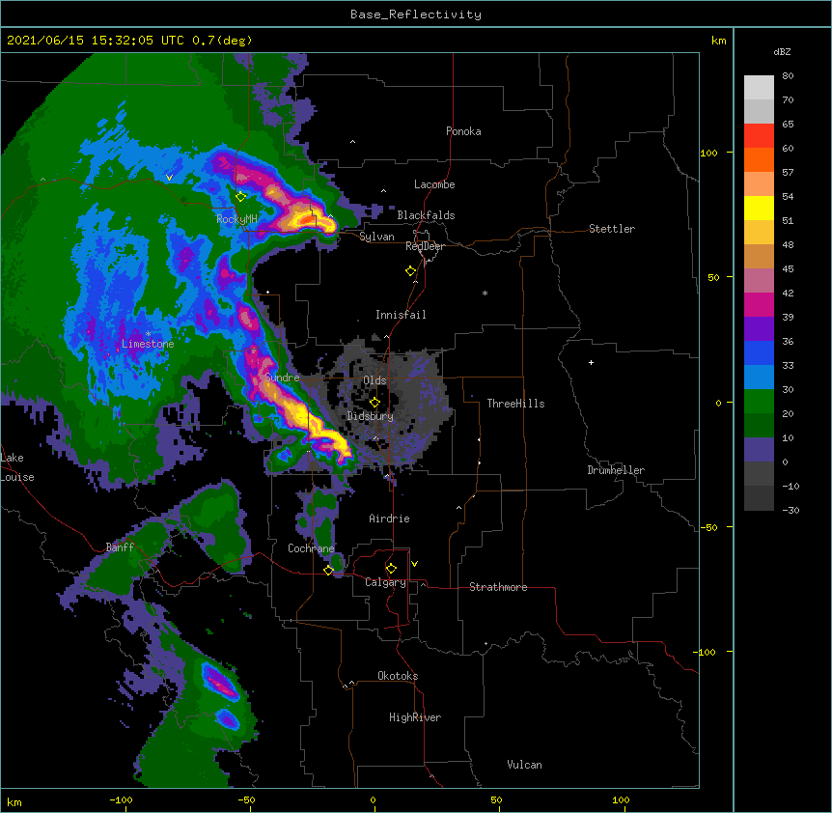Screen dimensions: 832x813
Task: Click the dBZ legend heading
Action: 782,51
